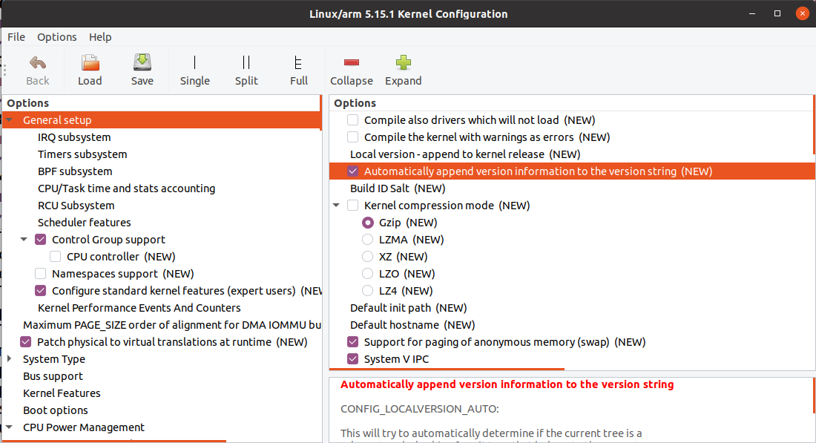
Task: Select XZ compression radio button
Action: [368, 257]
